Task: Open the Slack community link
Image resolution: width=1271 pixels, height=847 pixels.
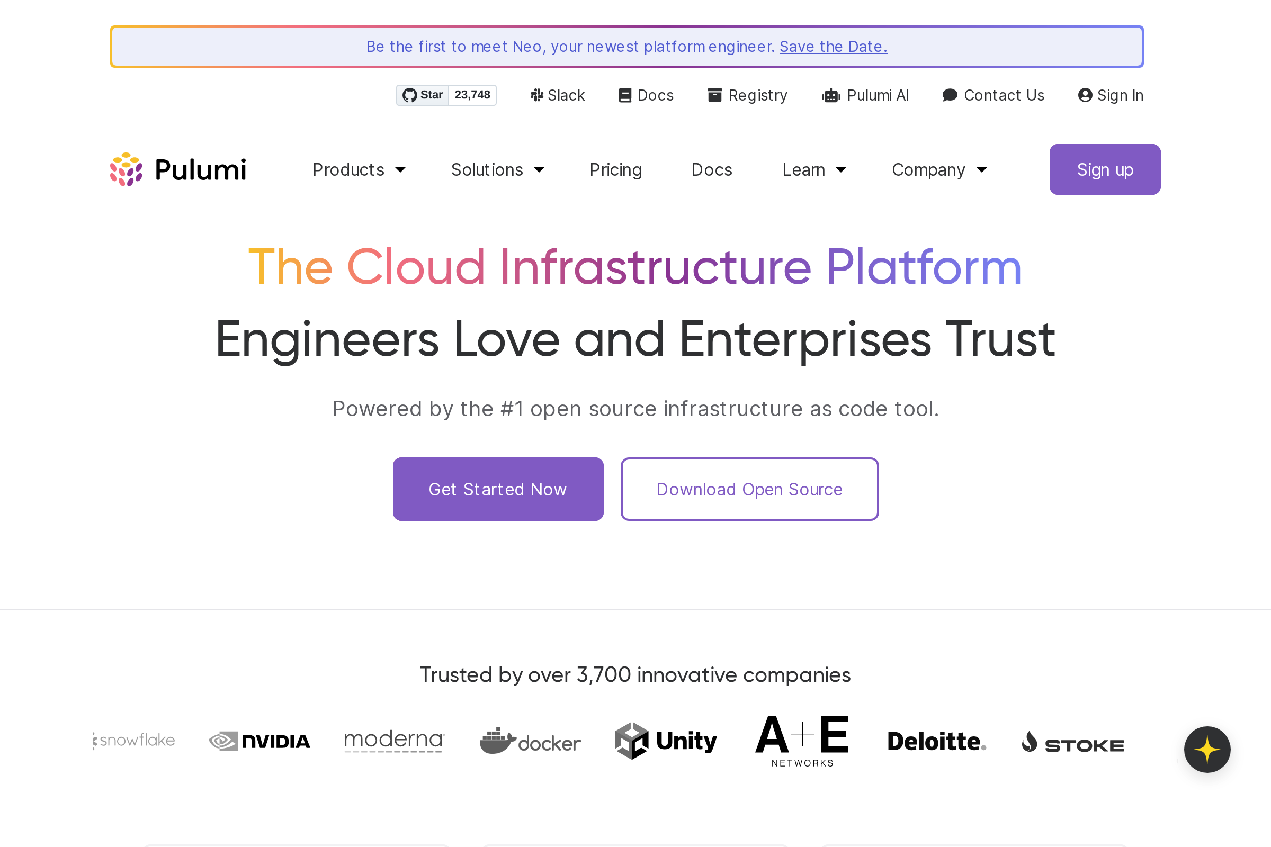Action: click(x=557, y=95)
